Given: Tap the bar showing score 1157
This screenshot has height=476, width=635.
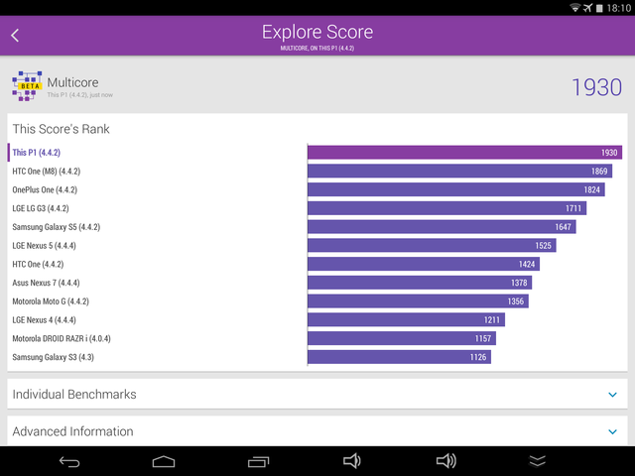Looking at the screenshot, I should click(402, 339).
